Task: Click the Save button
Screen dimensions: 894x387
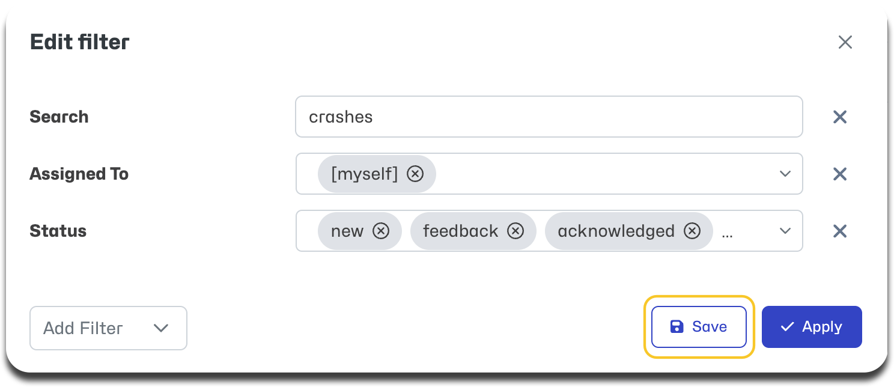Action: [x=699, y=327]
